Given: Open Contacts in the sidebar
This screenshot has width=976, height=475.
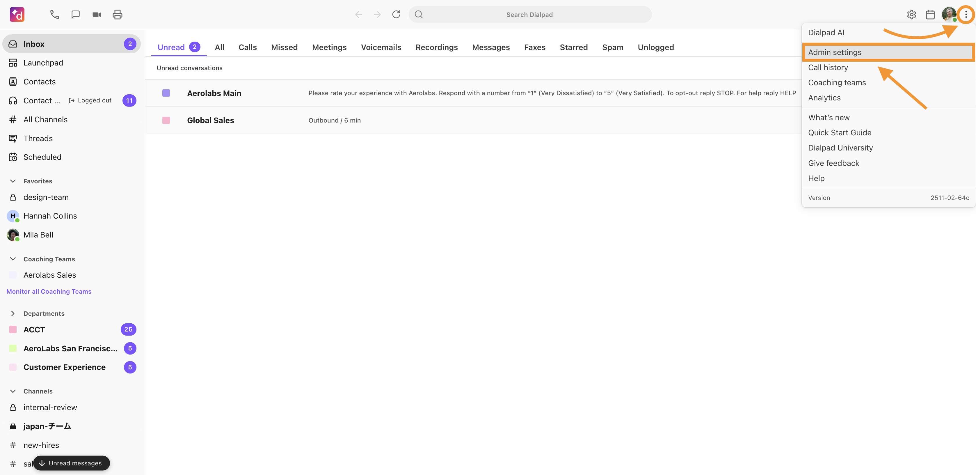Looking at the screenshot, I should pyautogui.click(x=71, y=81).
